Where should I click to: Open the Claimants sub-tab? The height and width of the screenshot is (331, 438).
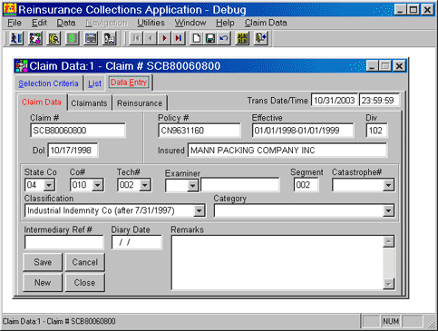point(89,103)
